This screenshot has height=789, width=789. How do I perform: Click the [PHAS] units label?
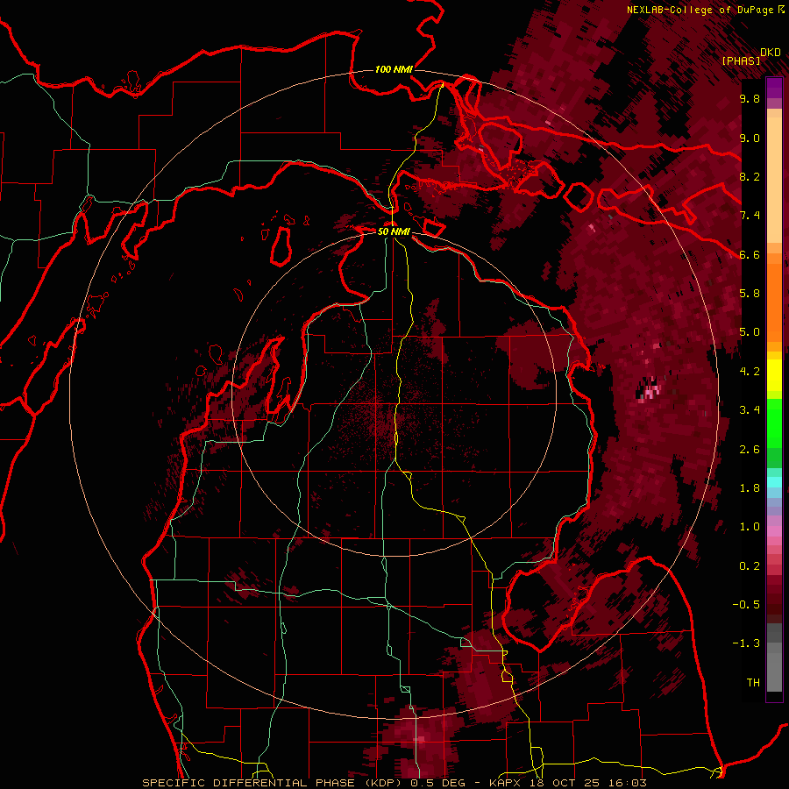pos(741,60)
